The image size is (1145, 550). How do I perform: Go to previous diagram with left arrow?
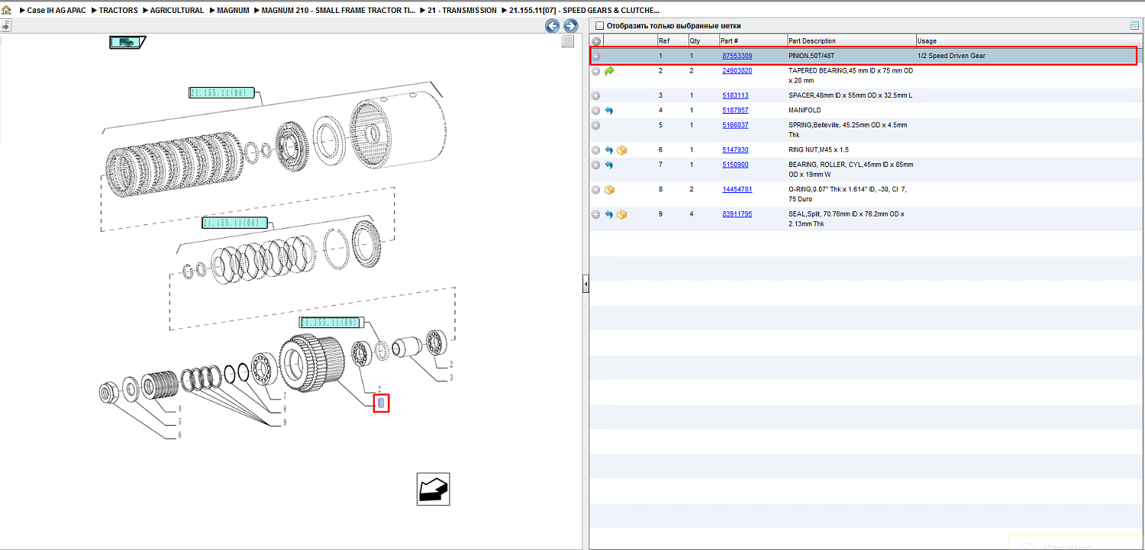pos(552,26)
